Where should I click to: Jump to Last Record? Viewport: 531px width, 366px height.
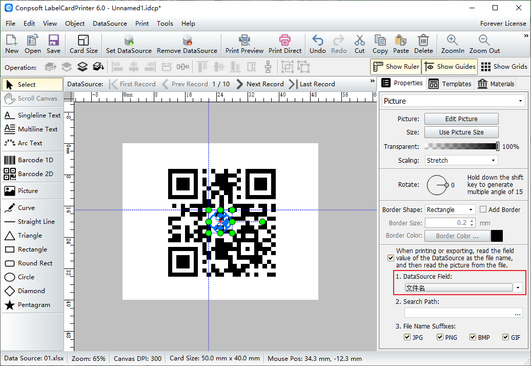(312, 84)
